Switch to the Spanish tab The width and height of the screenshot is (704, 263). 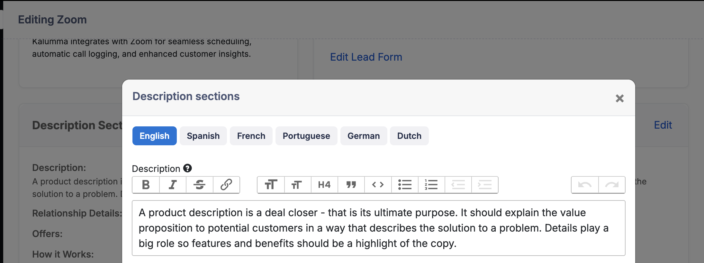coord(203,136)
